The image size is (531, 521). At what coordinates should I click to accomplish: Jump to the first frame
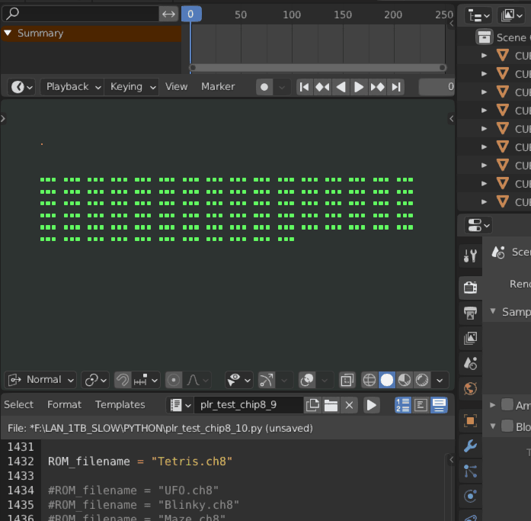click(305, 87)
